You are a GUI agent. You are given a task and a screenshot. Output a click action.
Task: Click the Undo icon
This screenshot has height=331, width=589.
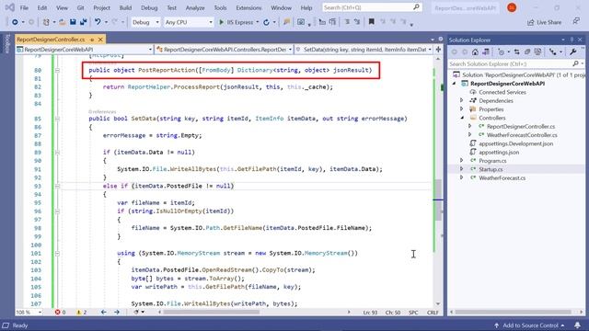(x=98, y=22)
